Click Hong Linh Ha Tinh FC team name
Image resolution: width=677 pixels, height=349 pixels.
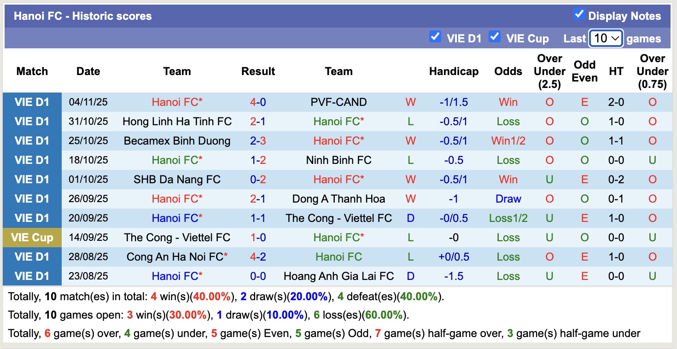click(177, 122)
